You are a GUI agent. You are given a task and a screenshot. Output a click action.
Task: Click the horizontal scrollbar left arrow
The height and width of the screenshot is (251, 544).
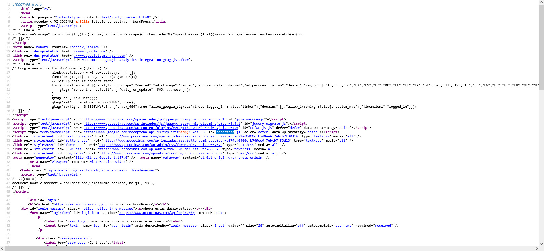2,248
